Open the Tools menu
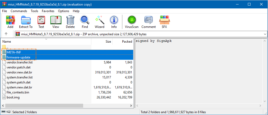Screen dimensions: 268x115 [x=34, y=11]
